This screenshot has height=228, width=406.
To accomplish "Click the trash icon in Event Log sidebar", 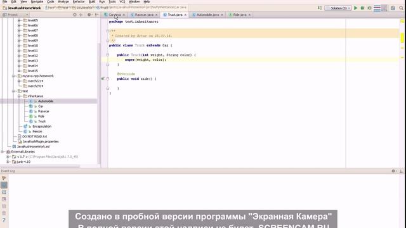I will coord(4,213).
